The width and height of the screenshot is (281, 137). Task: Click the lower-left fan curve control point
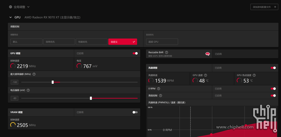(x=212, y=134)
